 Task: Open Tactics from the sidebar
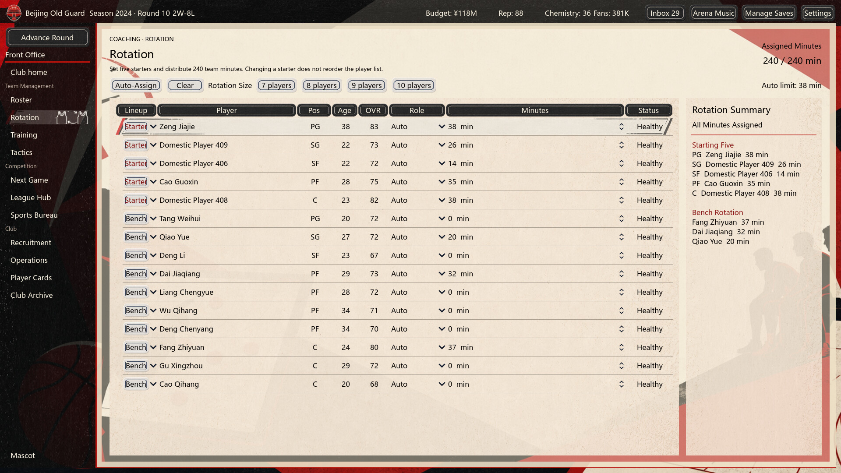(x=21, y=152)
